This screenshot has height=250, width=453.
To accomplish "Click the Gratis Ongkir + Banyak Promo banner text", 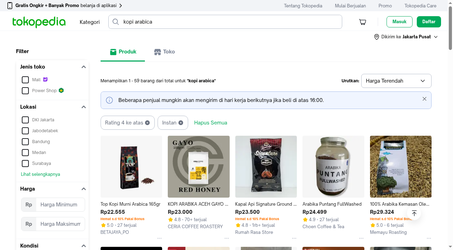I will pos(47,6).
